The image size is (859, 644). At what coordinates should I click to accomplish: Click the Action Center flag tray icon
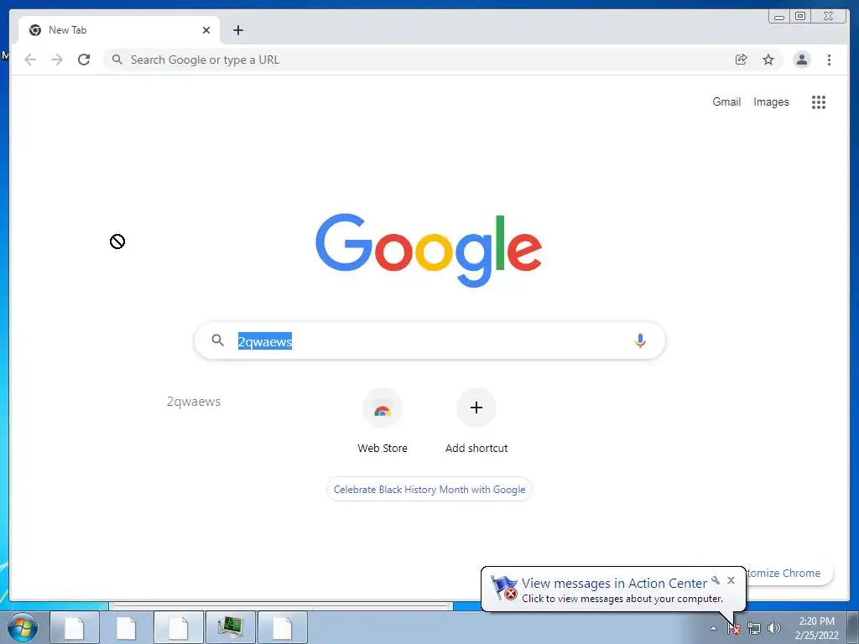[734, 629]
